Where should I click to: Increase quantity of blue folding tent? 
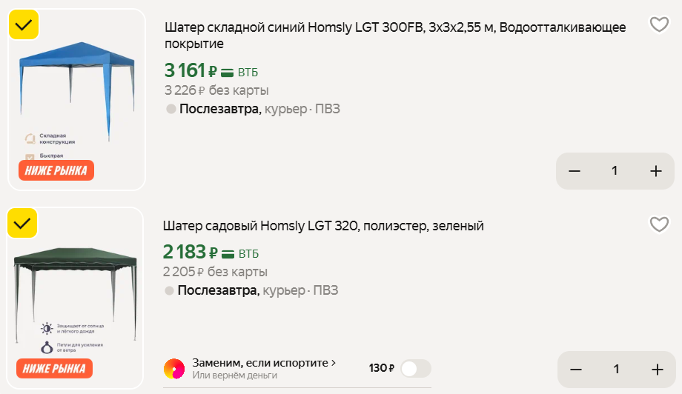[656, 171]
